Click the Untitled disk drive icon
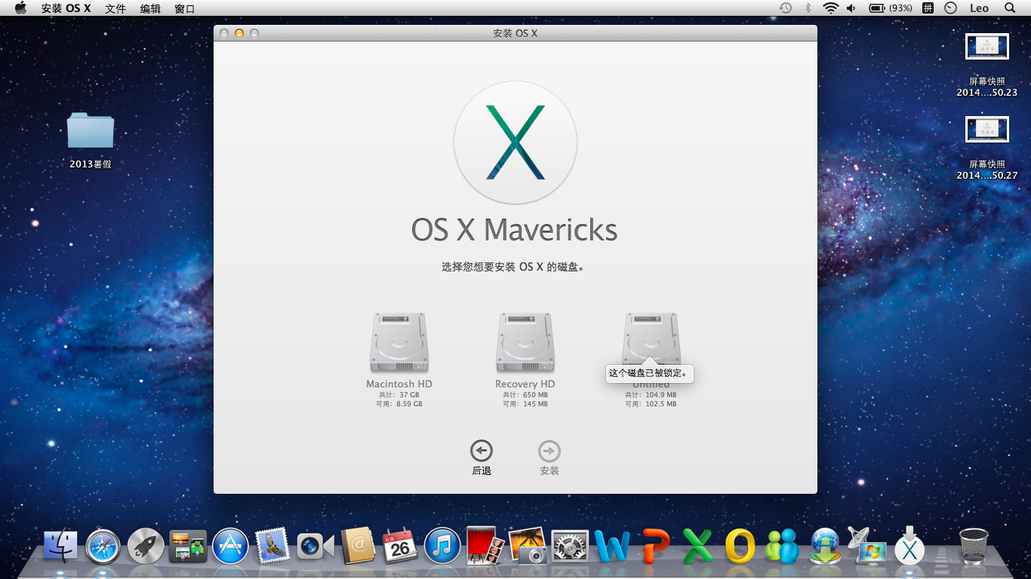This screenshot has height=579, width=1031. (651, 338)
